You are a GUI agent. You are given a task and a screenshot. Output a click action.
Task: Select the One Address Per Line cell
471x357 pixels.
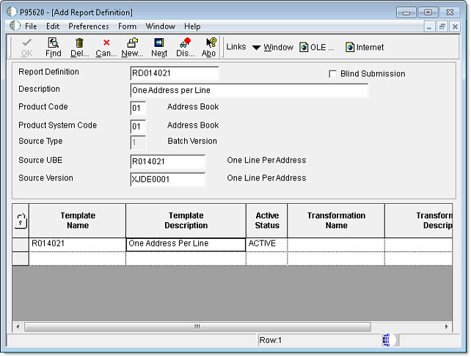coord(186,244)
